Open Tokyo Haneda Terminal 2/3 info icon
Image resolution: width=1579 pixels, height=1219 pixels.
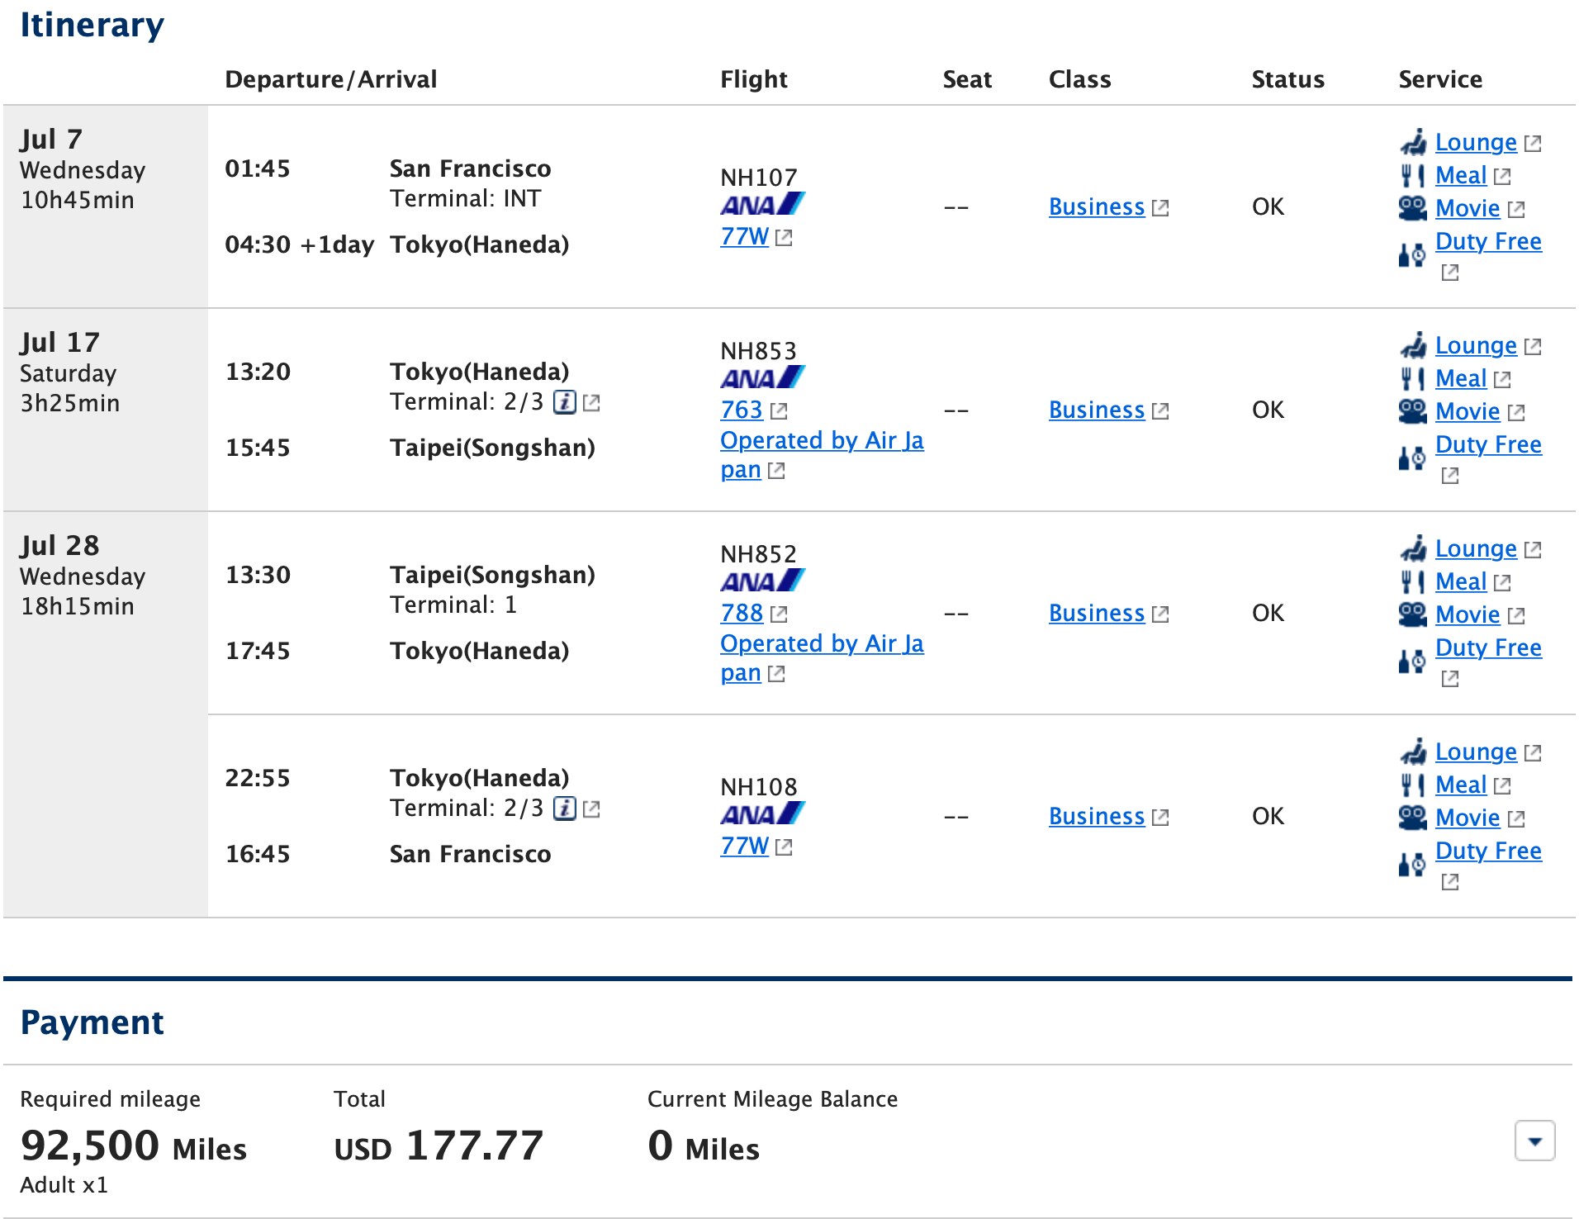pos(564,403)
